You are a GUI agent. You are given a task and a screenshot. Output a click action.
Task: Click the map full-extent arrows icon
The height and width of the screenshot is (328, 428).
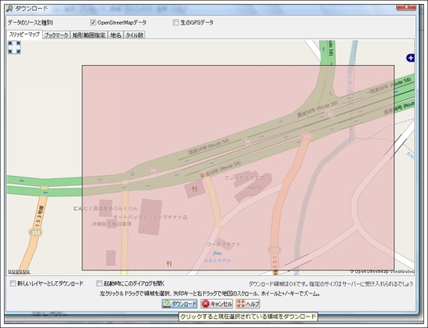tap(14, 48)
